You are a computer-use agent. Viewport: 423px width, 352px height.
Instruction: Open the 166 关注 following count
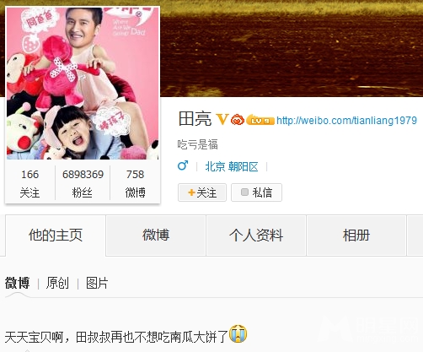(29, 183)
